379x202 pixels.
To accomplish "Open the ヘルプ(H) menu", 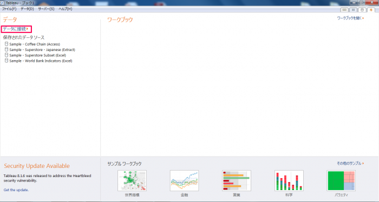I will (66, 9).
